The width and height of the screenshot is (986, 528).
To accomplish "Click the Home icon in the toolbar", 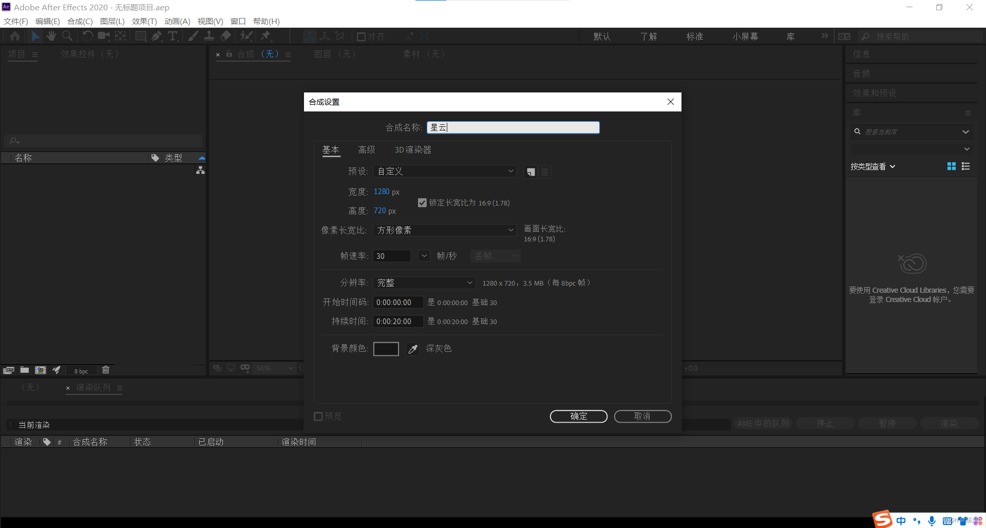I will [15, 36].
